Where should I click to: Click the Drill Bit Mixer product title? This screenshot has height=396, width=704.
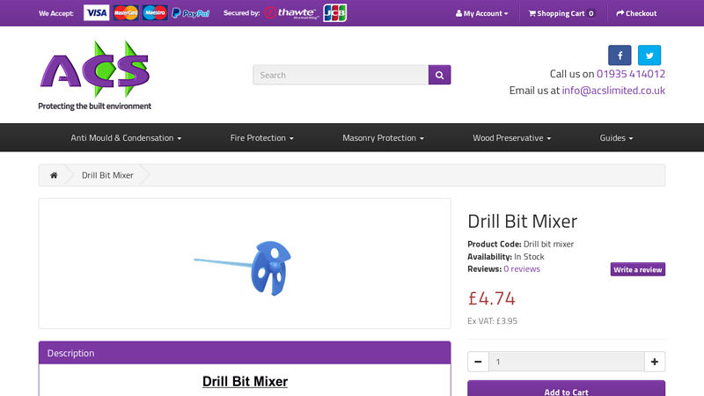[522, 221]
